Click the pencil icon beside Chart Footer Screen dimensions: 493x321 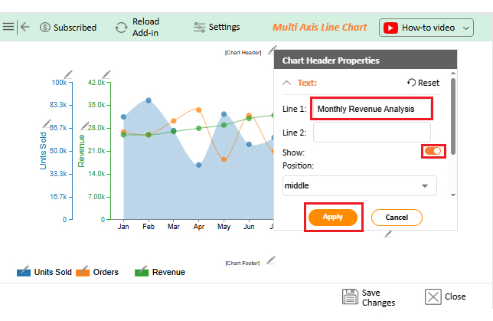pos(270,260)
